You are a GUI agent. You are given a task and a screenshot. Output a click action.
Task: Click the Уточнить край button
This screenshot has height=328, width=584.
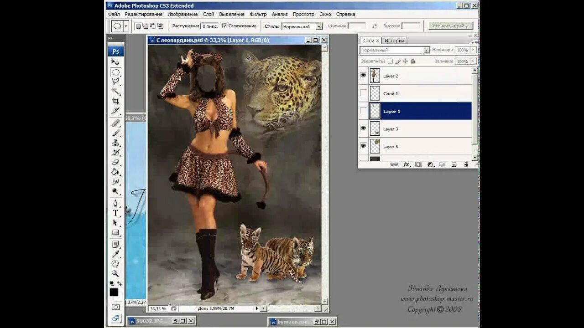tap(450, 26)
